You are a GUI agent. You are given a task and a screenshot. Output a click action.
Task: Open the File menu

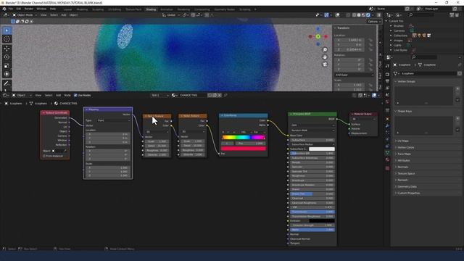(11, 9)
